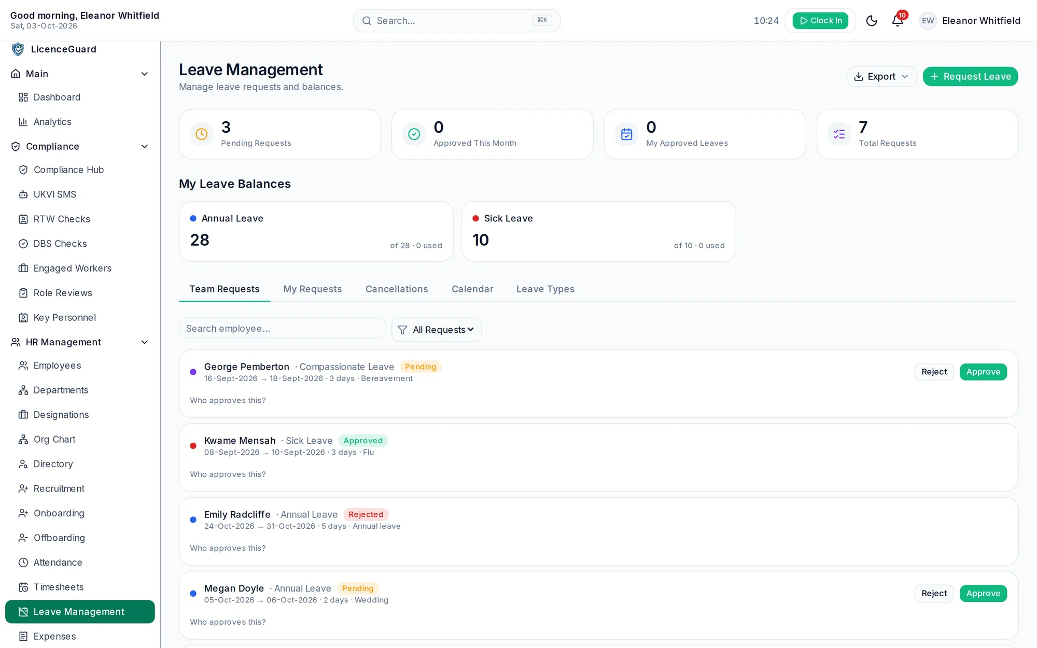The width and height of the screenshot is (1037, 648).
Task: Select the Leave Management sidebar item
Action: click(80, 612)
